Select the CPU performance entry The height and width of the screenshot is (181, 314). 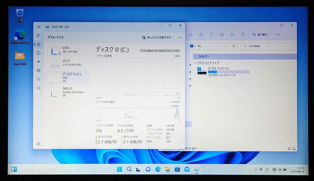point(68,50)
